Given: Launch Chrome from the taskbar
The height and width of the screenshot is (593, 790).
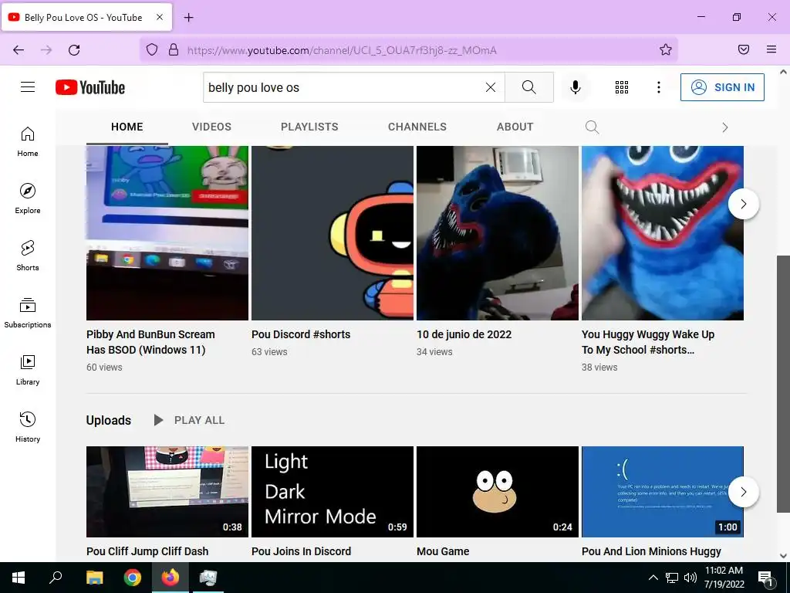Looking at the screenshot, I should [133, 578].
